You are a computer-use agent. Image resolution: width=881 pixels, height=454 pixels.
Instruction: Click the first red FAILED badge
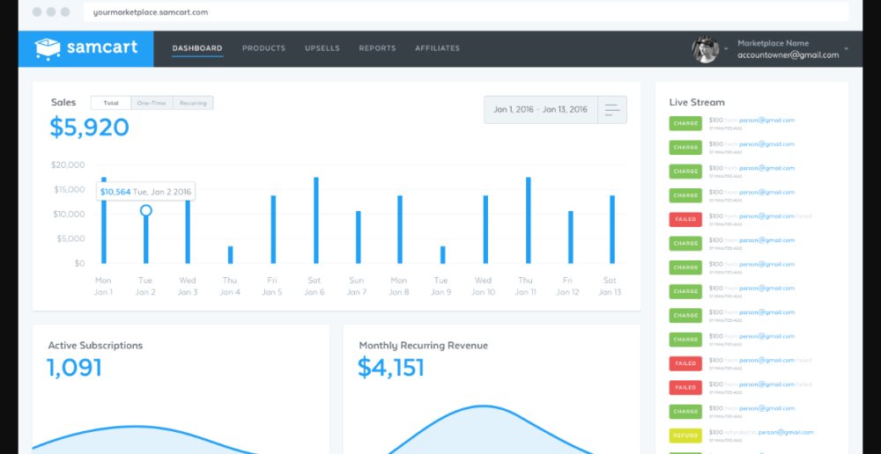(x=685, y=219)
